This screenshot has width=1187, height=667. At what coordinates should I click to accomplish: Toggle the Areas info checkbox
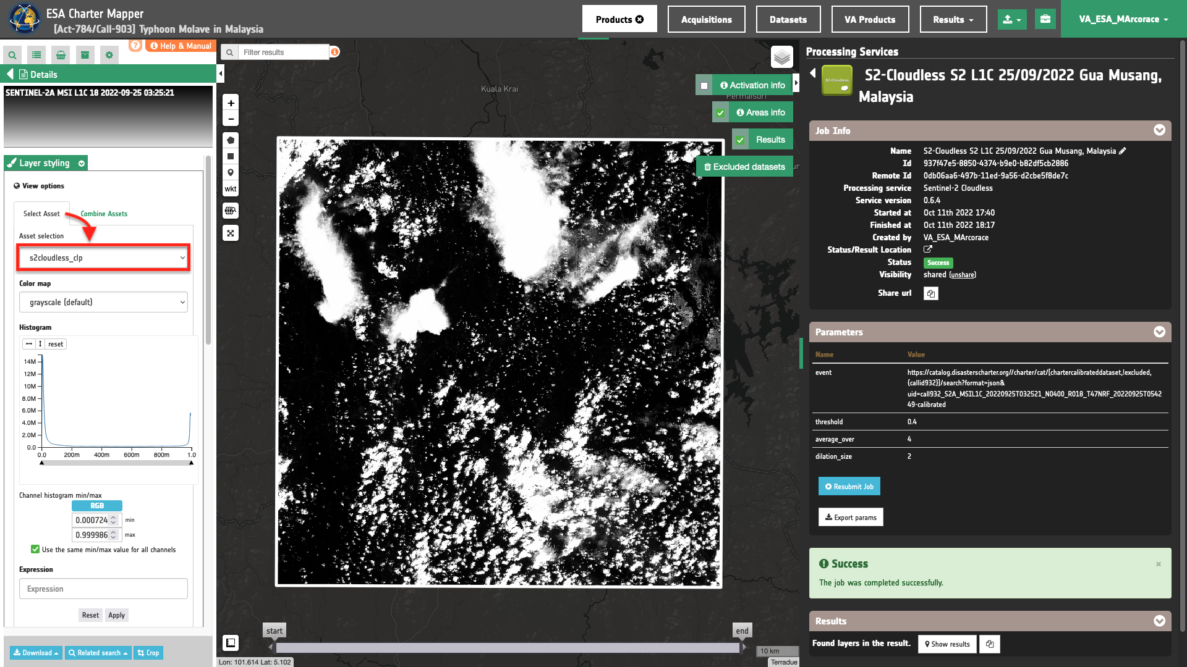coord(720,113)
